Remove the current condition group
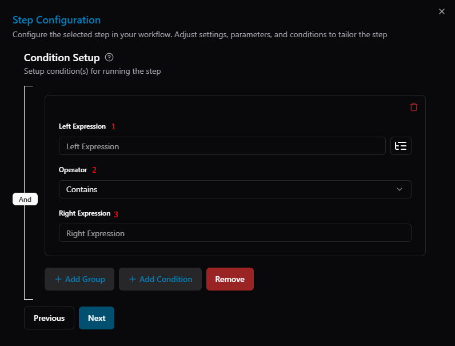The image size is (455, 346). [230, 279]
